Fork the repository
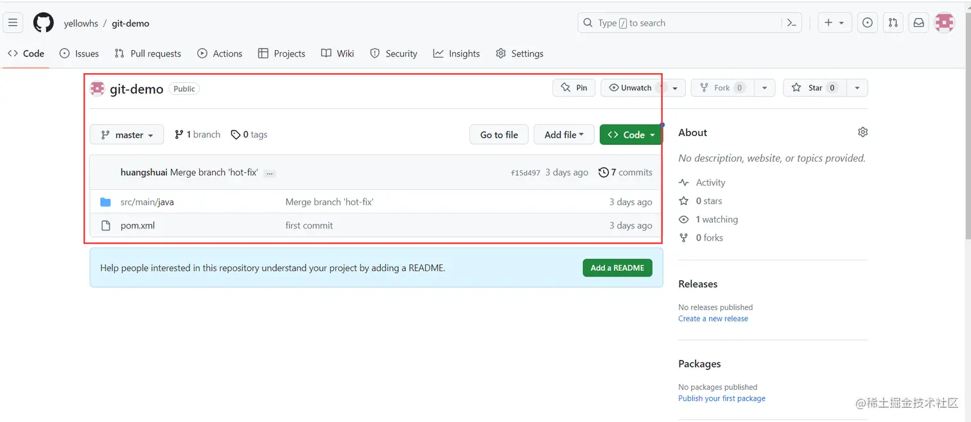The width and height of the screenshot is (971, 422). [722, 88]
